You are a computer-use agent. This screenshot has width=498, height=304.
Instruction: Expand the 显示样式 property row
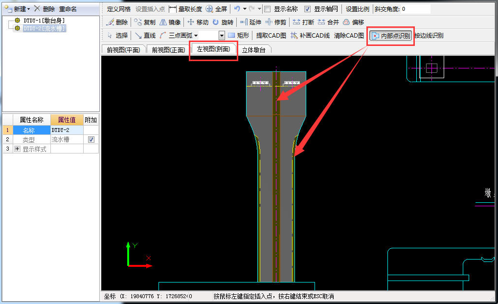click(17, 149)
